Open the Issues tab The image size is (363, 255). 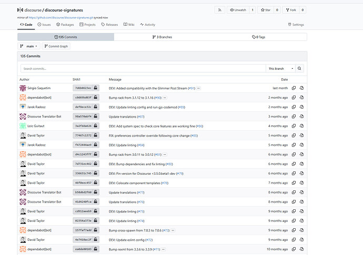pos(44,25)
